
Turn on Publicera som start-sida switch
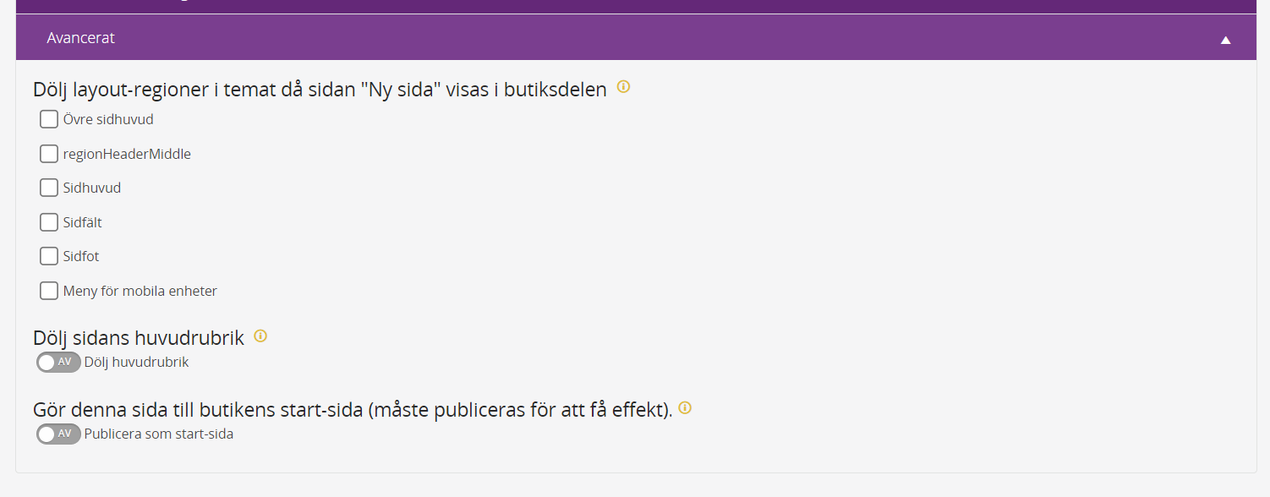[x=58, y=434]
